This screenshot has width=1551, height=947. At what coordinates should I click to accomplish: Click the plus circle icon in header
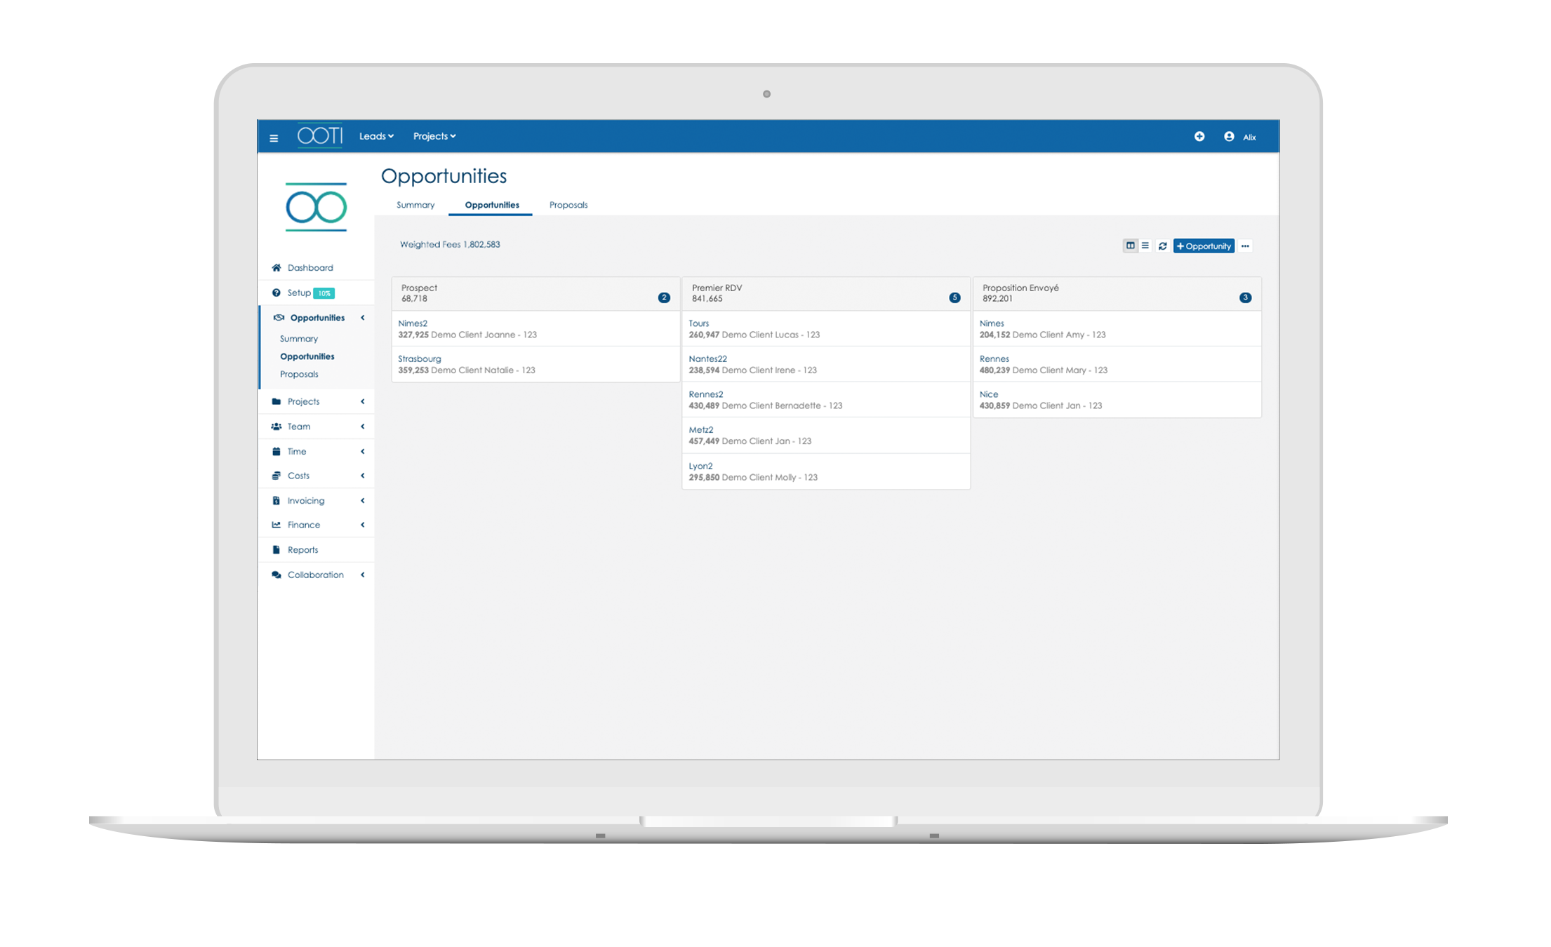(x=1199, y=136)
